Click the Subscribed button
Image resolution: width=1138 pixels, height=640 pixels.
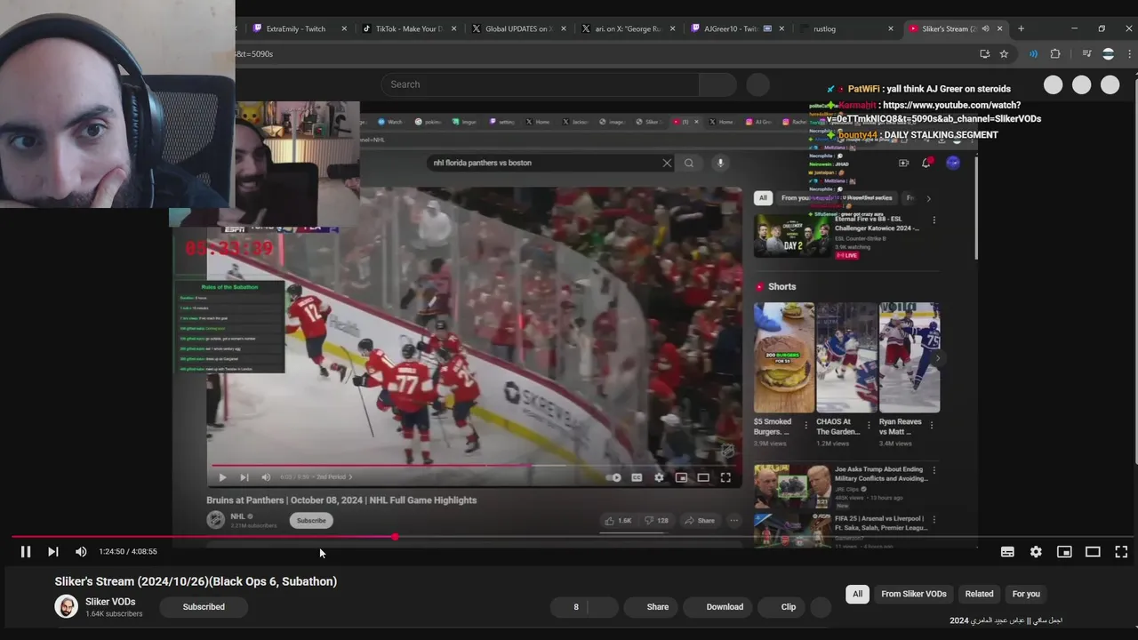click(204, 607)
